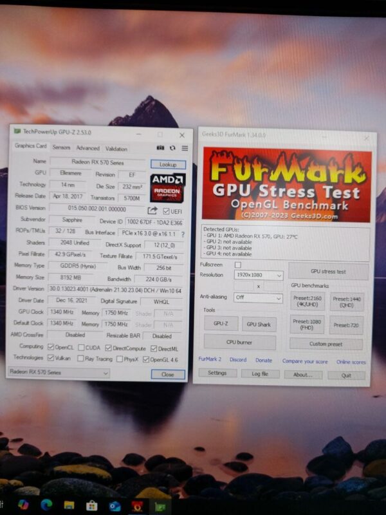
Task: Click the FurMark taskbar icon
Action: (x=137, y=507)
